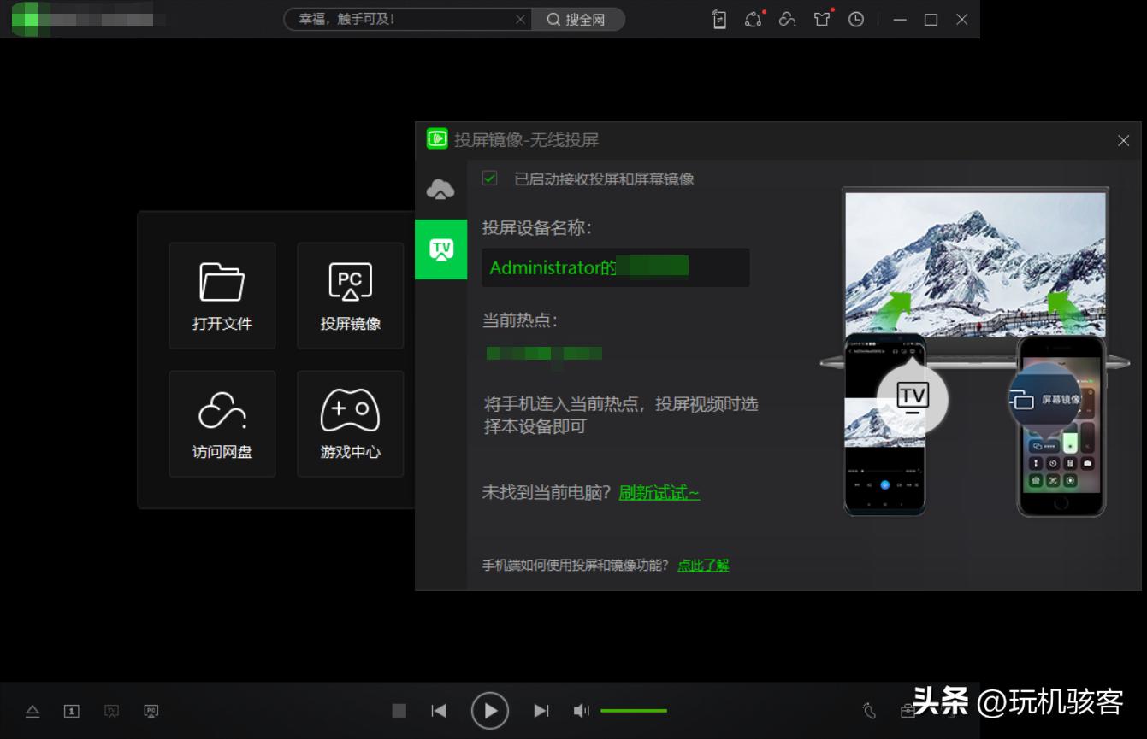Toggle the play speed '1' indicator
The width and height of the screenshot is (1147, 739).
click(72, 710)
